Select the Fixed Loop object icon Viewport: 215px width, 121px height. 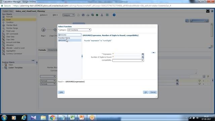(x=4, y=31)
